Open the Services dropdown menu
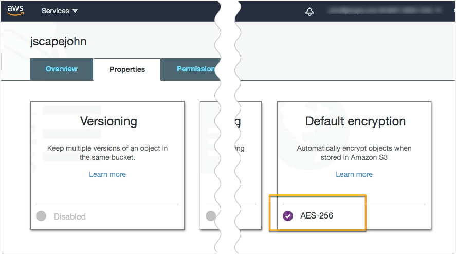The width and height of the screenshot is (456, 254). [60, 11]
